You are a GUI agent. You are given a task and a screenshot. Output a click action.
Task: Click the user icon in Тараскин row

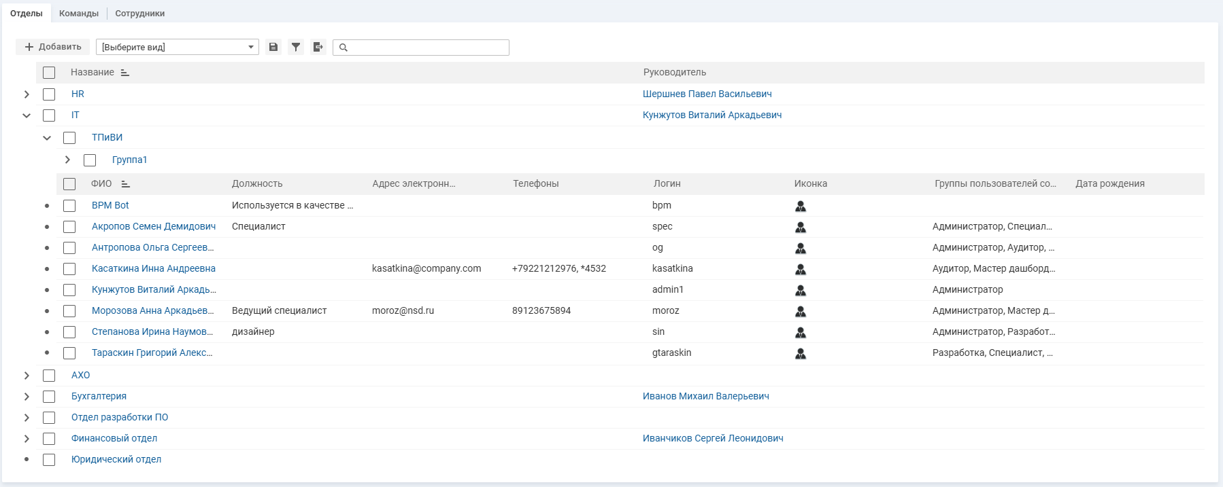(801, 354)
